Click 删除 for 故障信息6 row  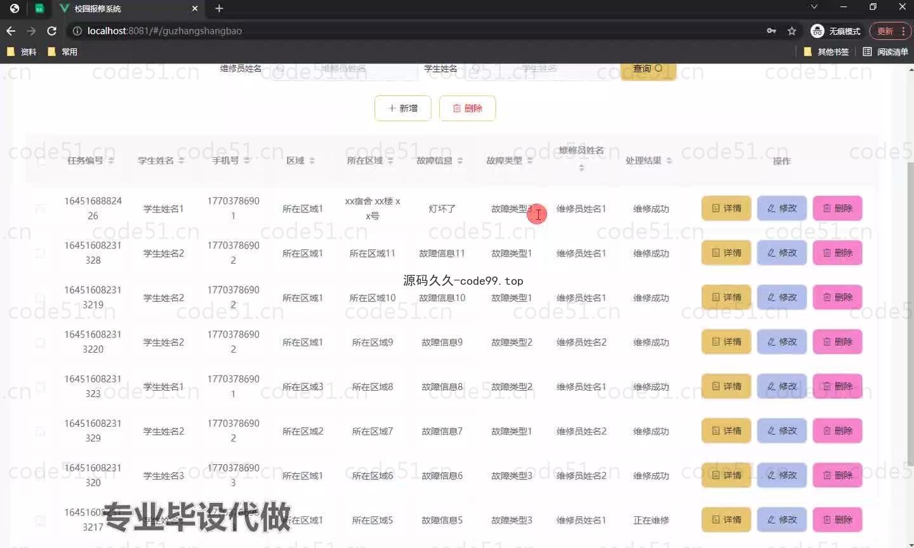coord(838,475)
